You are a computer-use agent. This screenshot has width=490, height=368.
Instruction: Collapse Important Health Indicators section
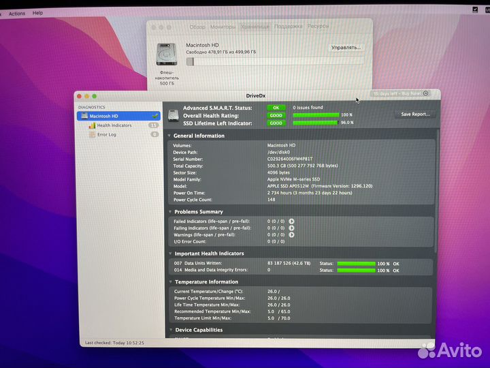point(170,254)
